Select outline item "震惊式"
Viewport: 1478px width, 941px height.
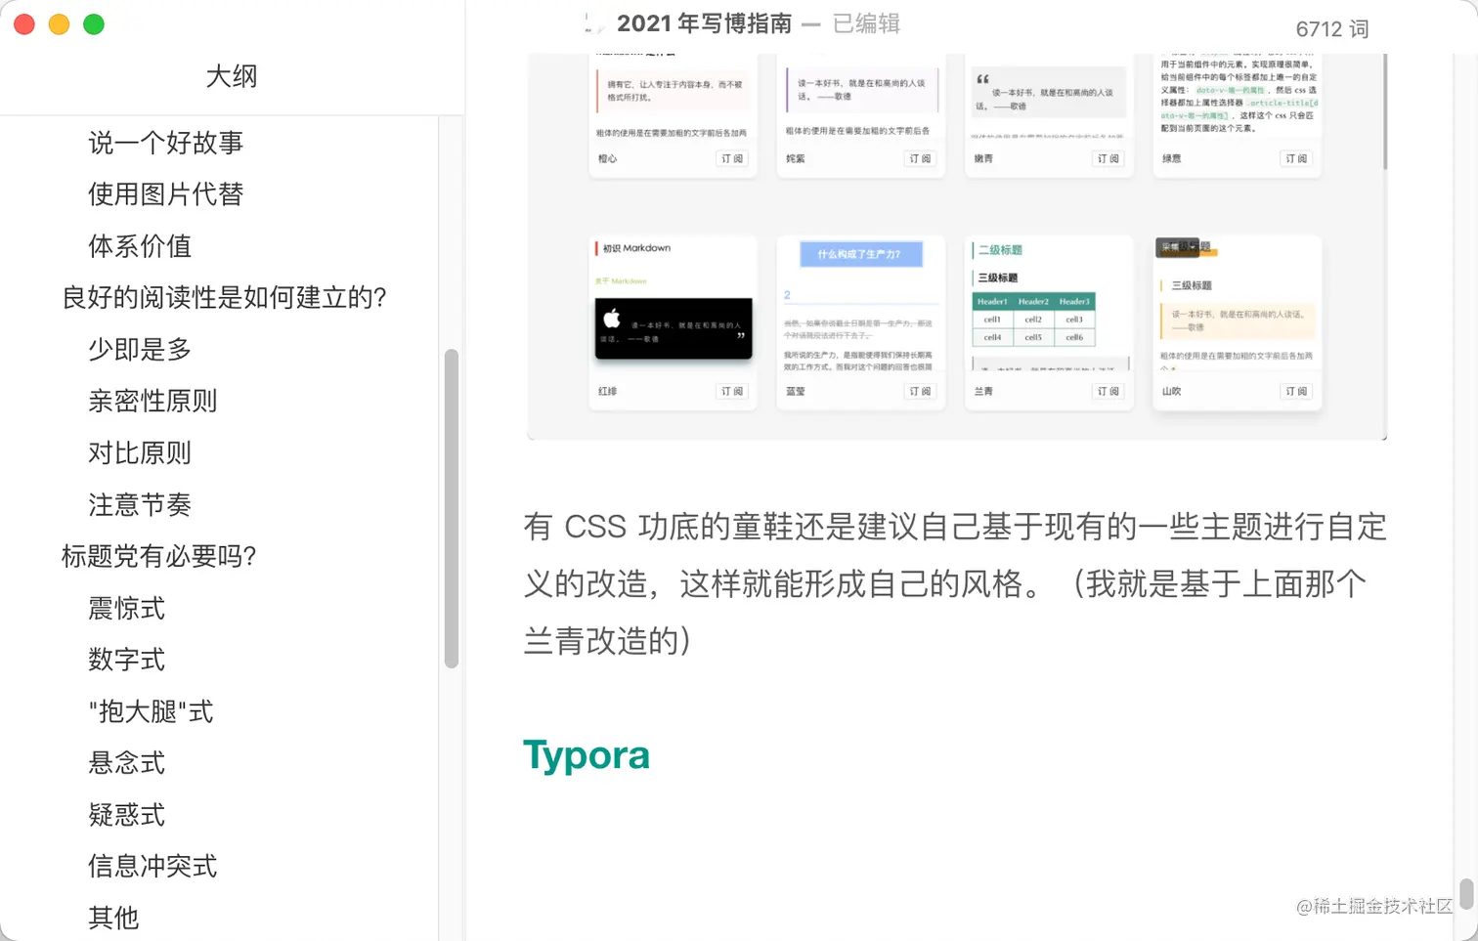(127, 609)
